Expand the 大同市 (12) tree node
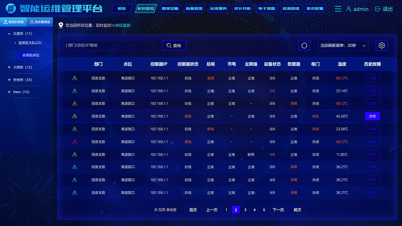402x226 pixels. click(8, 67)
